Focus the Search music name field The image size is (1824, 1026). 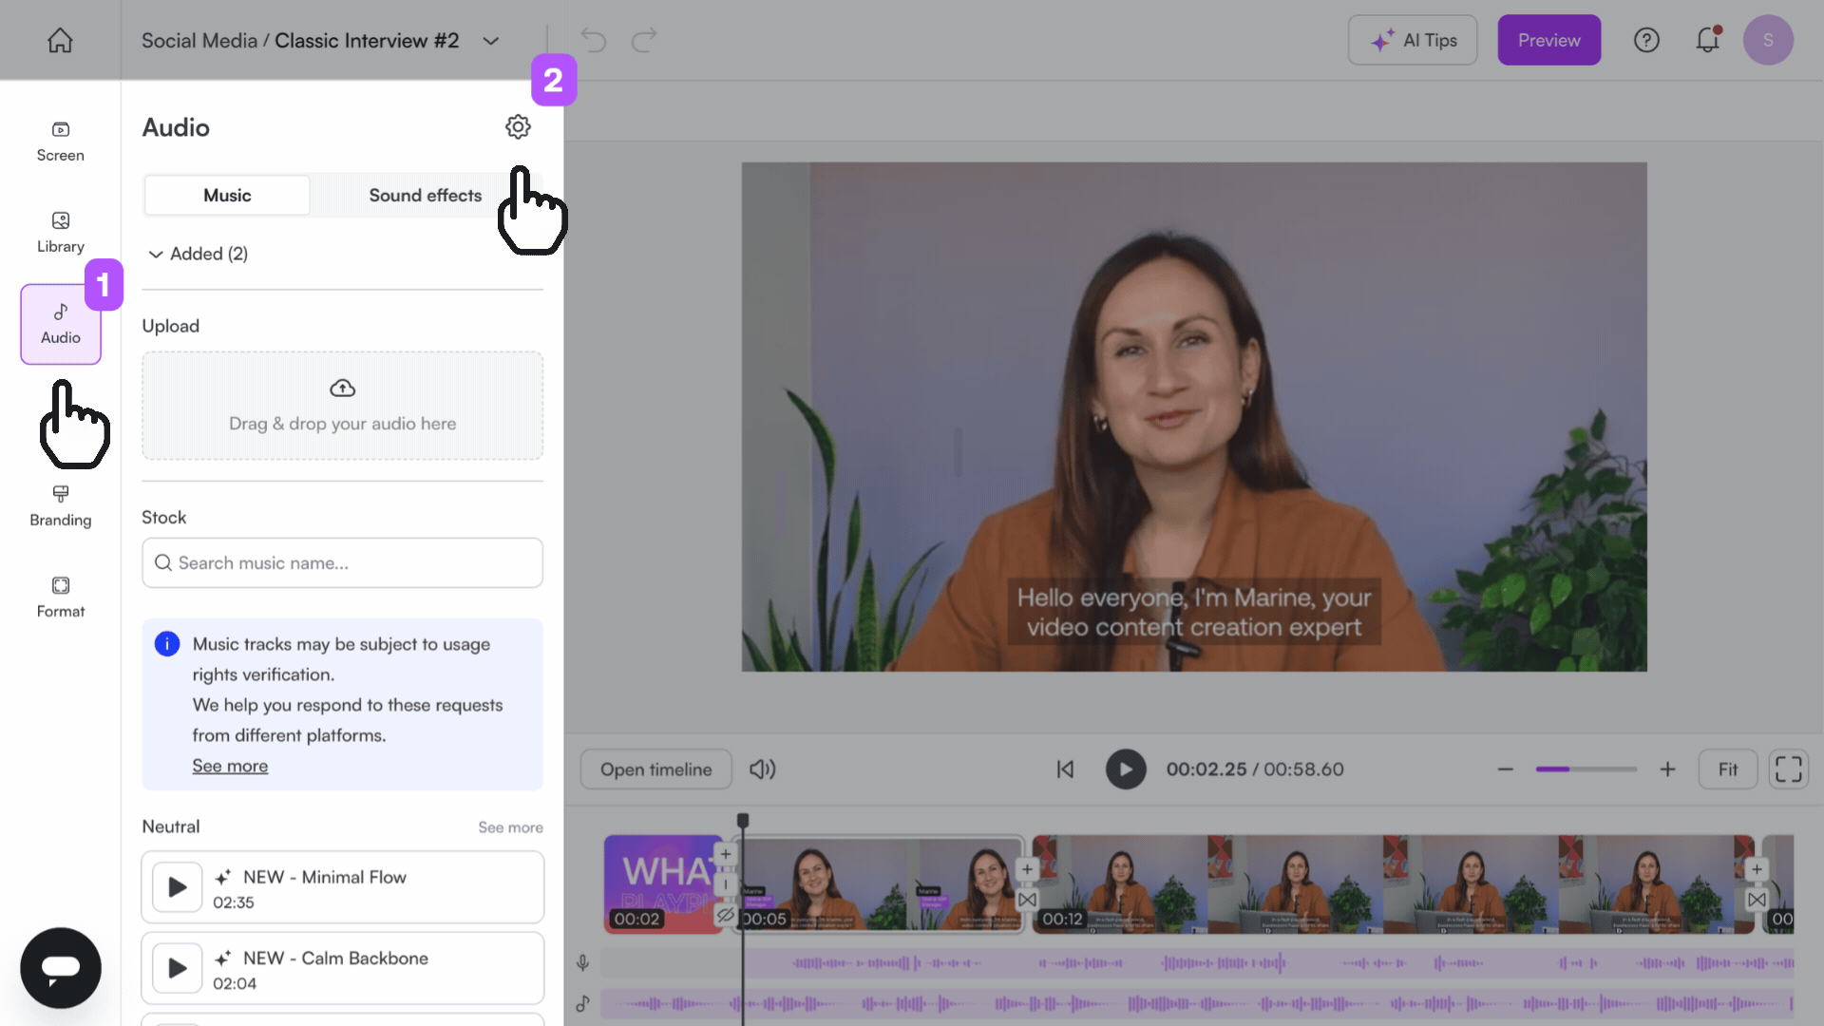point(342,563)
